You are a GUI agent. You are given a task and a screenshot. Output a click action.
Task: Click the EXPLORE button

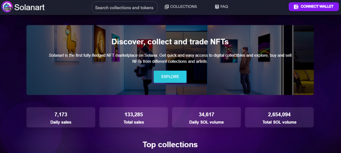point(170,77)
